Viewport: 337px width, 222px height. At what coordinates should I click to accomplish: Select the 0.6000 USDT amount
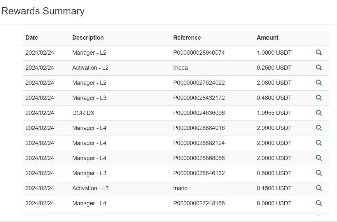click(274, 173)
